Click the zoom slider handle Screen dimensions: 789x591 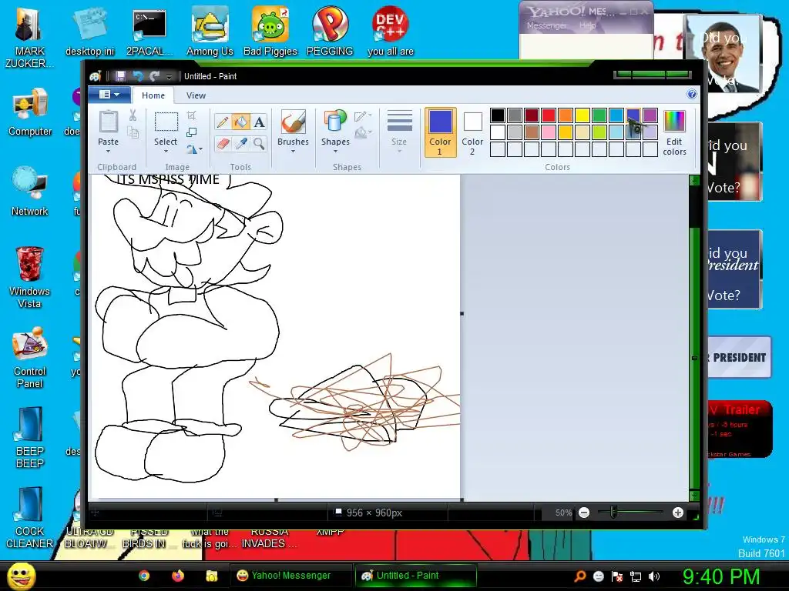click(x=613, y=513)
